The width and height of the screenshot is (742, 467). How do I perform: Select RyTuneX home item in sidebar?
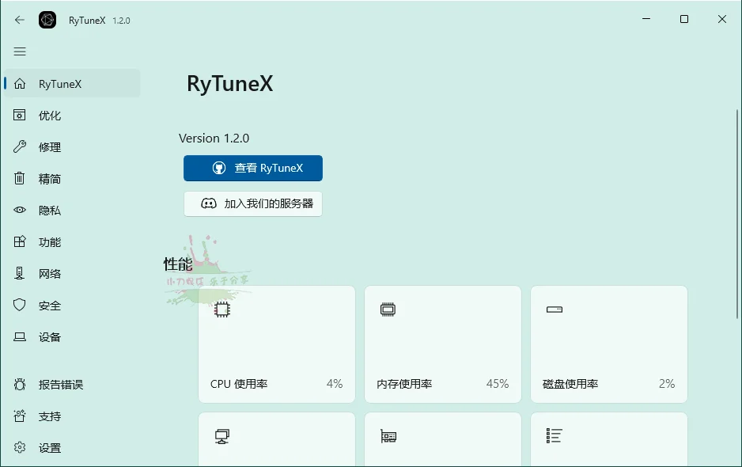71,83
